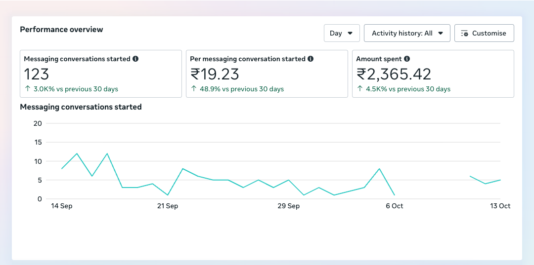Click the 21 Sep label on x-axis
Screen dimensions: 534x265
point(168,206)
